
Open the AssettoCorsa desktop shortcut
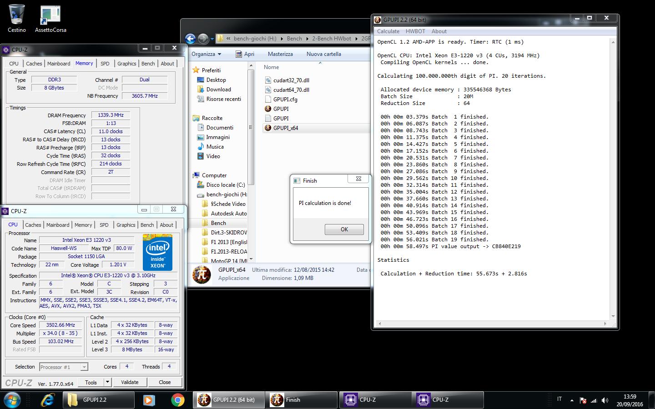click(x=50, y=19)
